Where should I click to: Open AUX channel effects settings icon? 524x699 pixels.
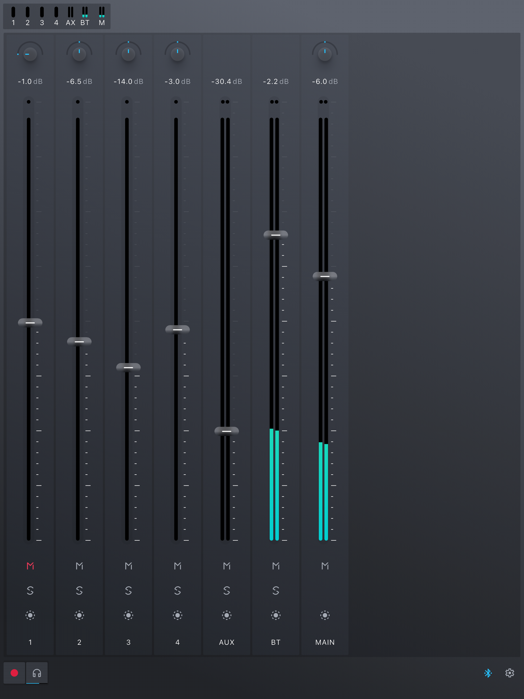point(227,615)
